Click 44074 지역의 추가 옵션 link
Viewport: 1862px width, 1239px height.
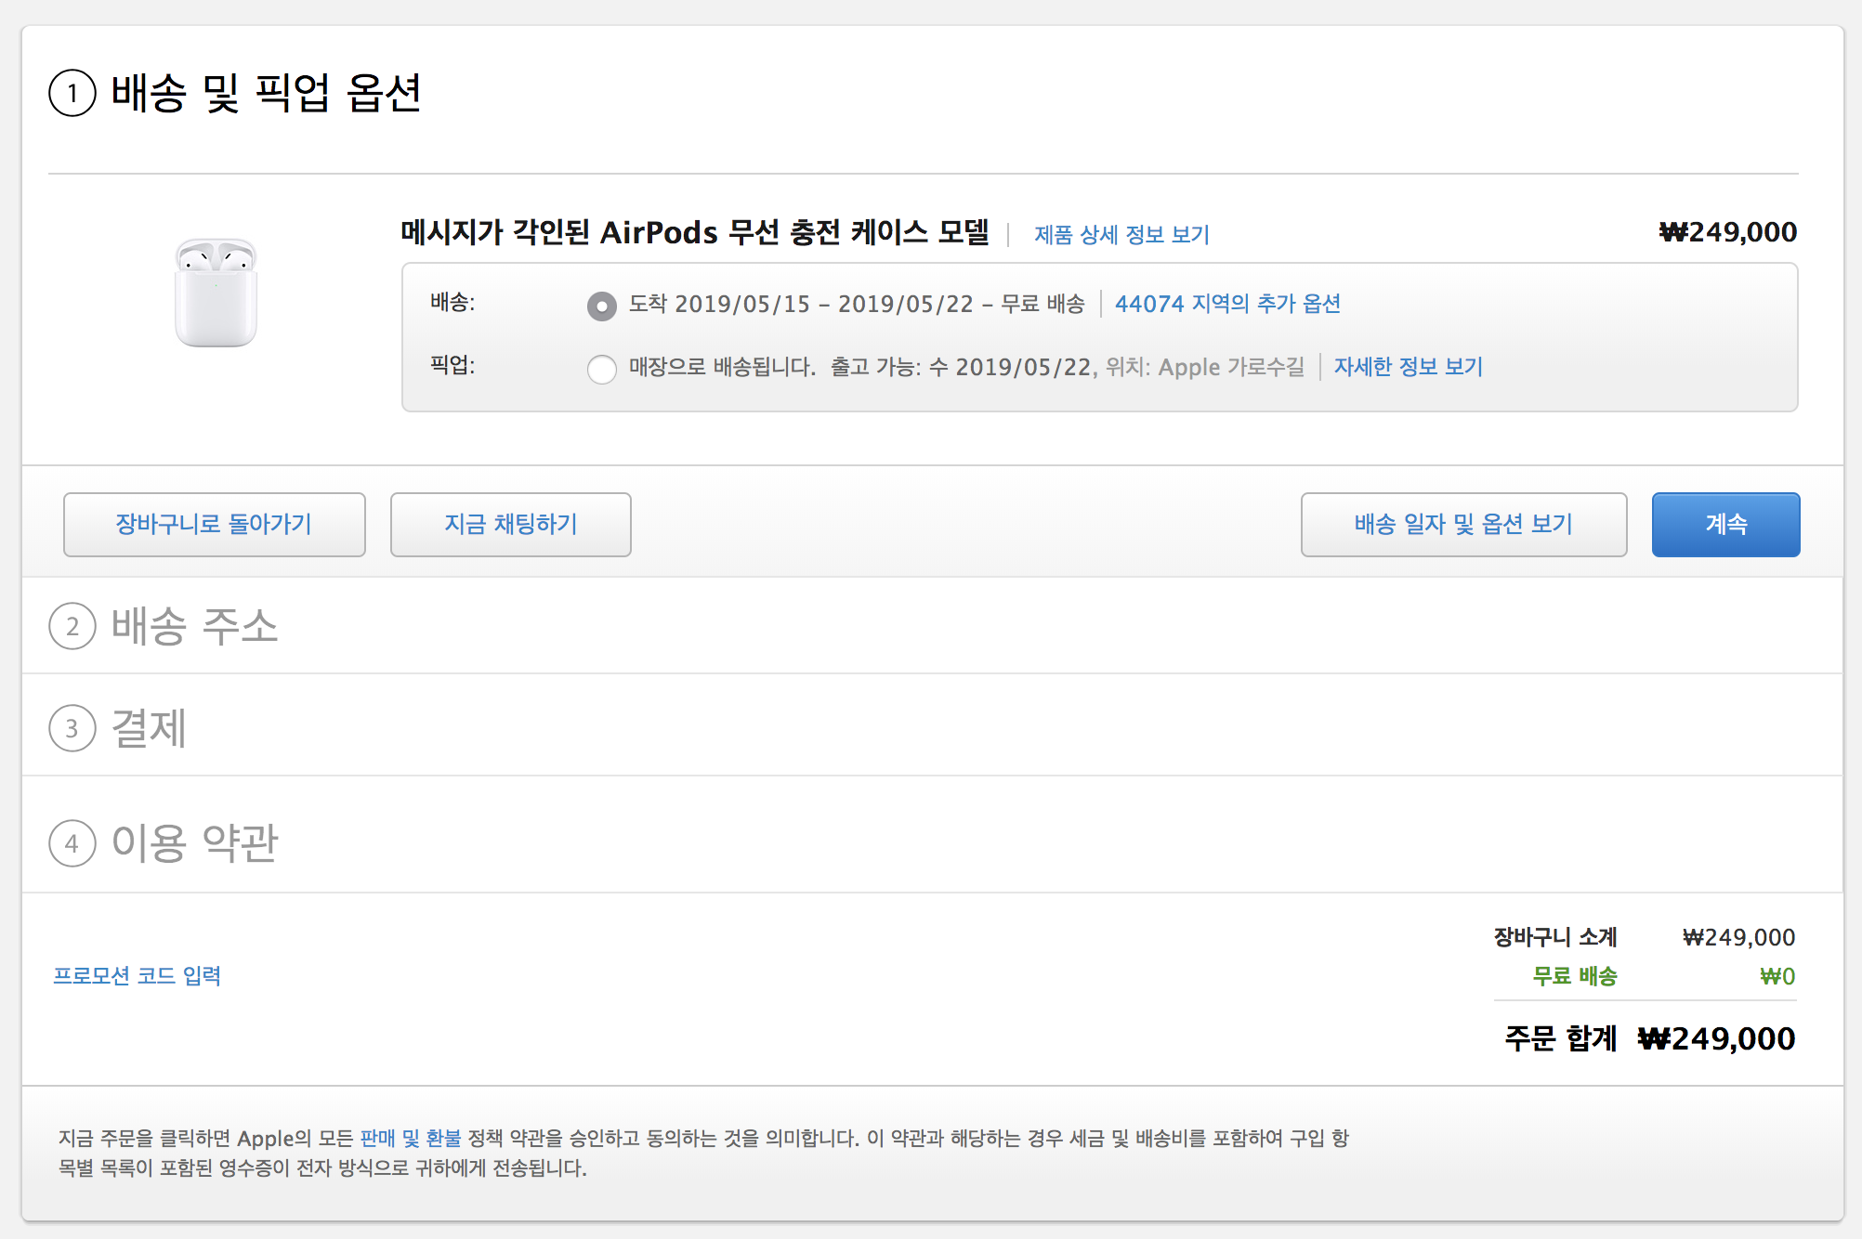click(1227, 304)
